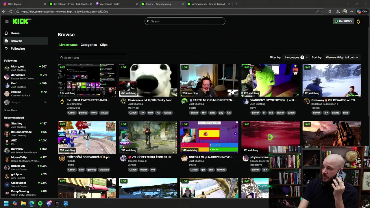Switch to the Livestreams tab
The image size is (370, 208).
click(69, 45)
